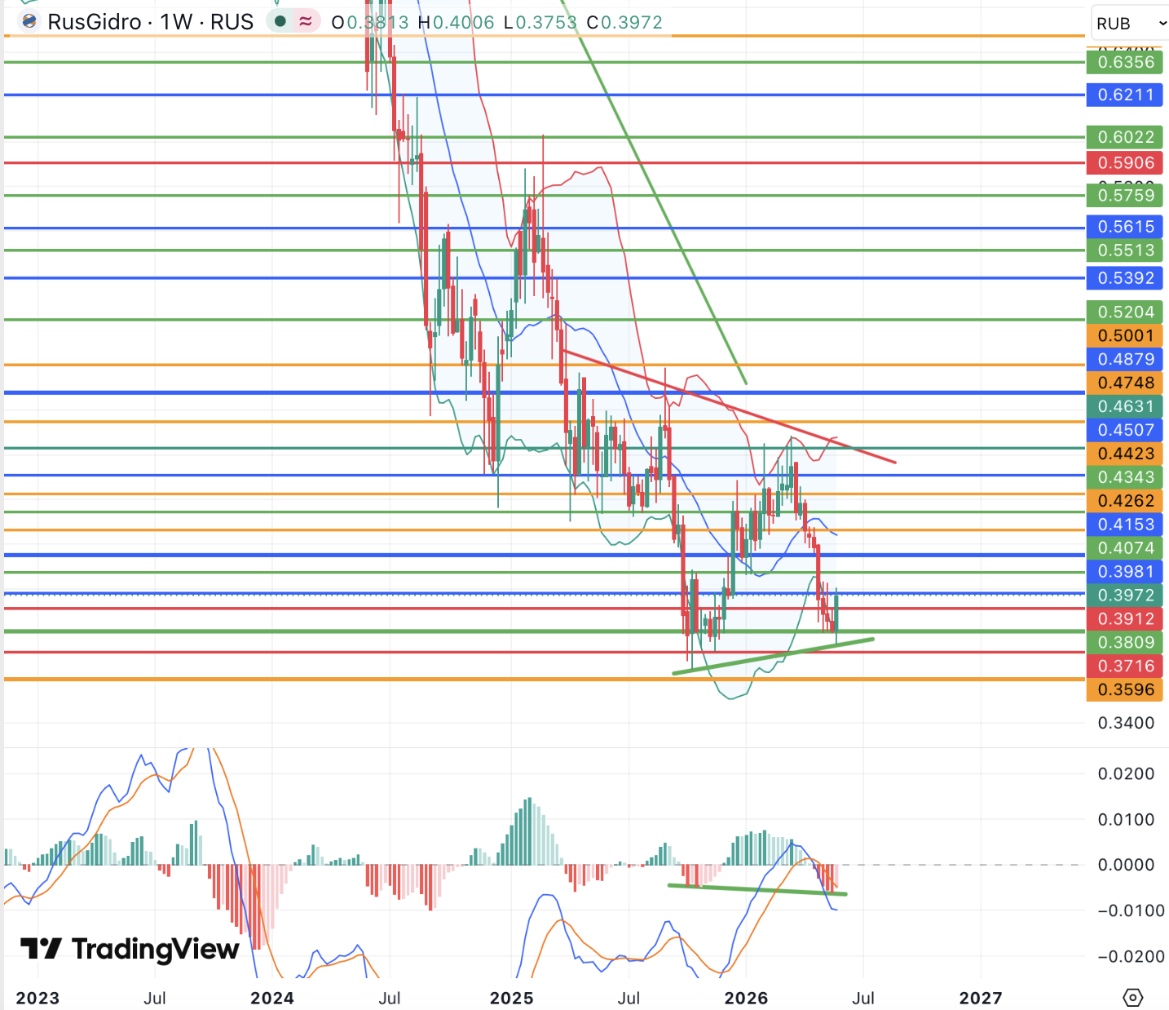Click the 2024 time axis label

(x=272, y=998)
